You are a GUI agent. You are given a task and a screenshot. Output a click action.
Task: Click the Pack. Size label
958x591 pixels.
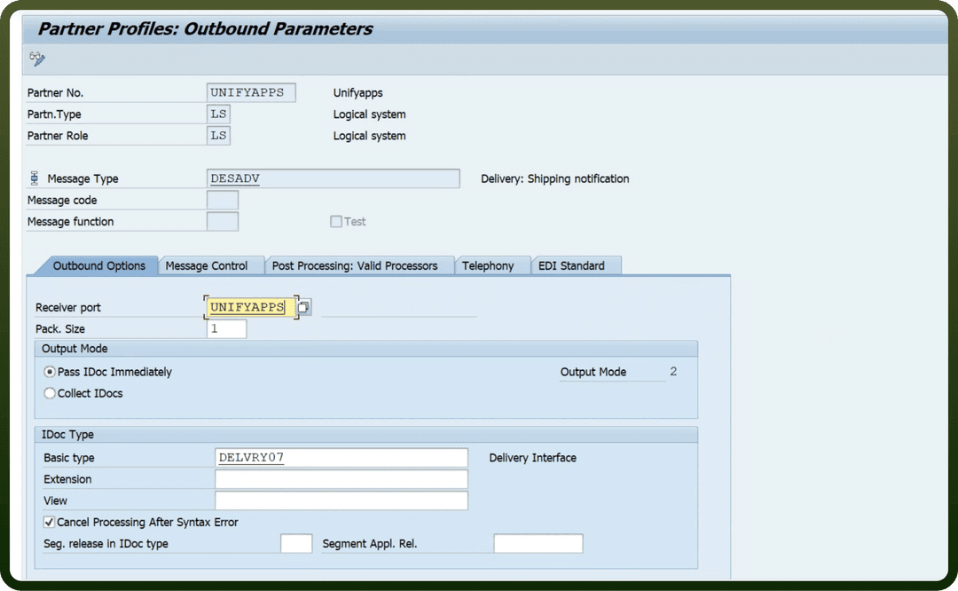pyautogui.click(x=60, y=329)
